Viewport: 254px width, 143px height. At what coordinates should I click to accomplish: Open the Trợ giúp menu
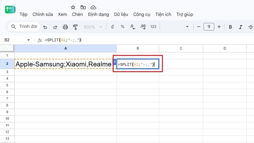[185, 14]
